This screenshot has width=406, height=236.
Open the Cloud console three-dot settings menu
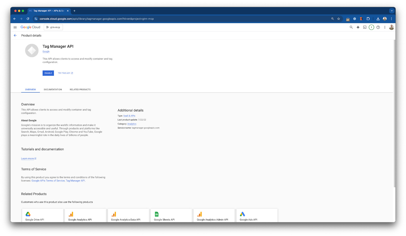tap(385, 27)
